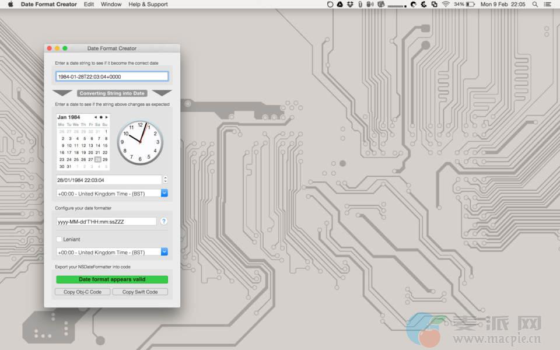Click the calendar today dot button

click(x=101, y=117)
